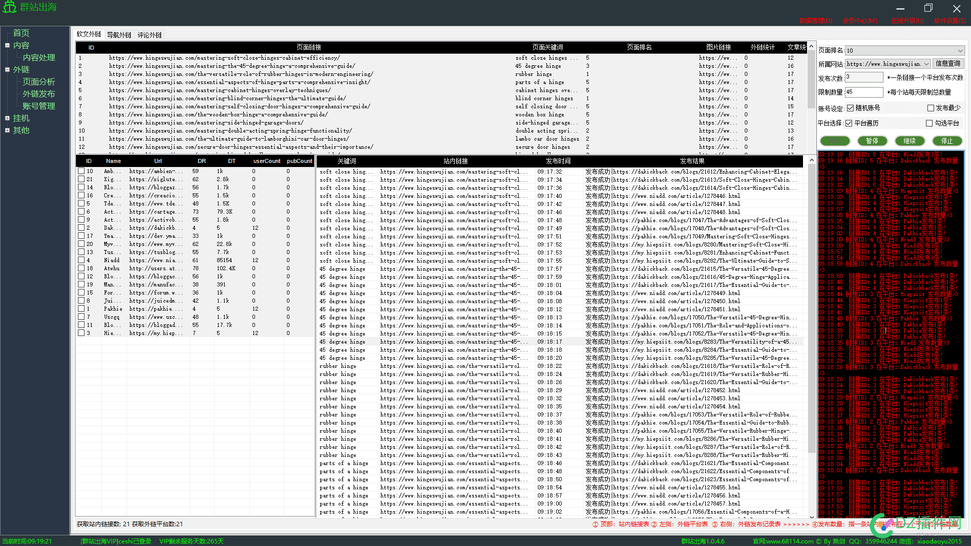Click the 发布时间 column header

[x=558, y=161]
